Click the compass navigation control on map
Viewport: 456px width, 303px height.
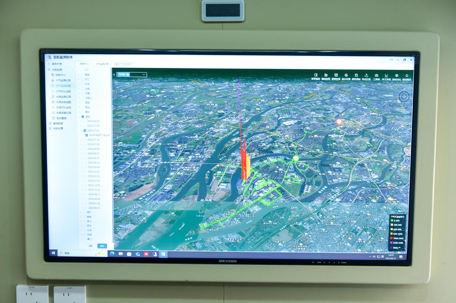[x=404, y=97]
